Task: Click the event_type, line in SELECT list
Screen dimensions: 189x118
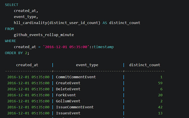Action: click(26, 17)
